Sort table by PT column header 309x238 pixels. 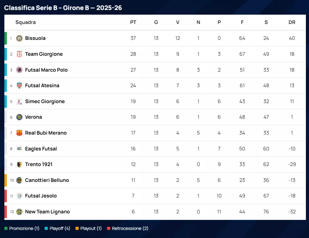pyautogui.click(x=133, y=22)
